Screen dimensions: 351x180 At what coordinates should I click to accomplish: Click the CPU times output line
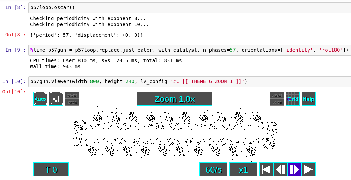(x=106, y=60)
